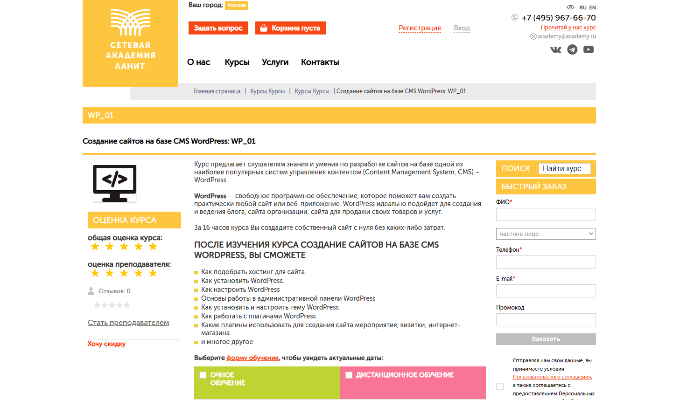Open the YouTube channel icon
This screenshot has width=687, height=400.
(589, 49)
